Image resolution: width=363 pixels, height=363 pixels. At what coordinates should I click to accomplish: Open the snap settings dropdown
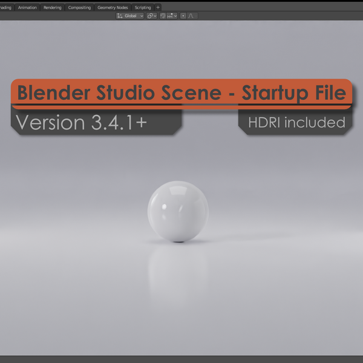click(x=172, y=16)
